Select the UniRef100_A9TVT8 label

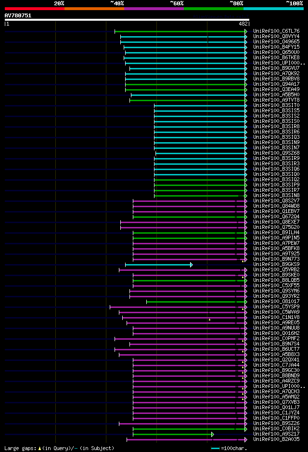276,100
